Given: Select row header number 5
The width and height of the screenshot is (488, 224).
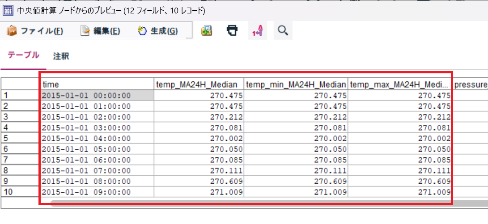Looking at the screenshot, I should 21,139.
